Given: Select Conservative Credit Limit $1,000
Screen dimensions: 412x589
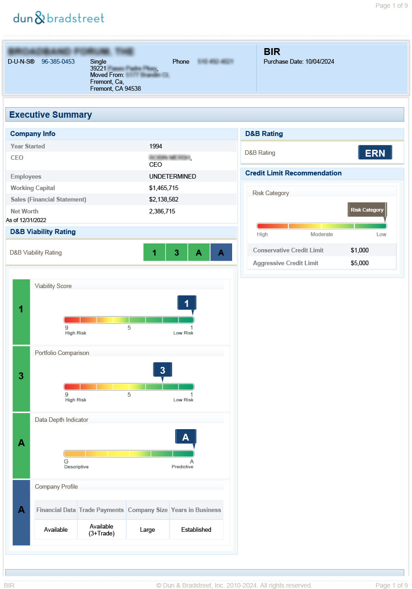Looking at the screenshot, I should coord(360,251).
